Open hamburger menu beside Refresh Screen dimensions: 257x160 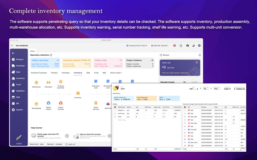[x=200, y=55]
